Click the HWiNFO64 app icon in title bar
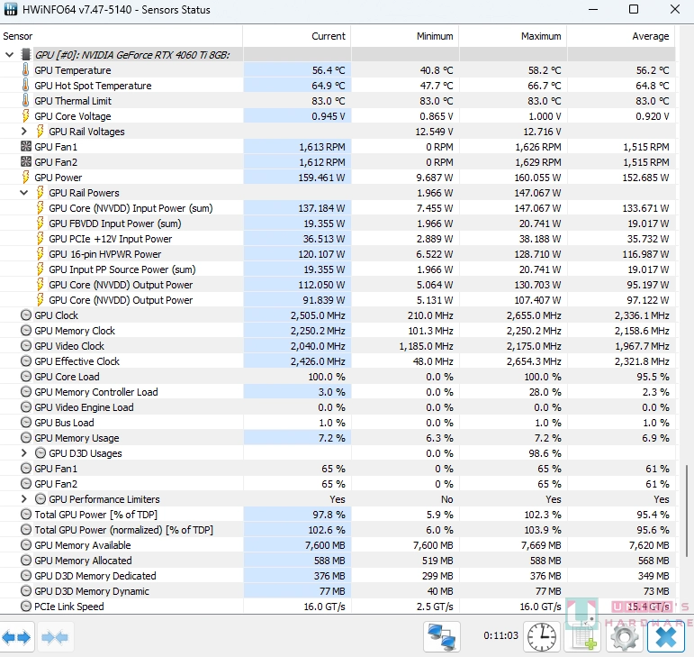Image resolution: width=694 pixels, height=657 pixels. (x=10, y=9)
